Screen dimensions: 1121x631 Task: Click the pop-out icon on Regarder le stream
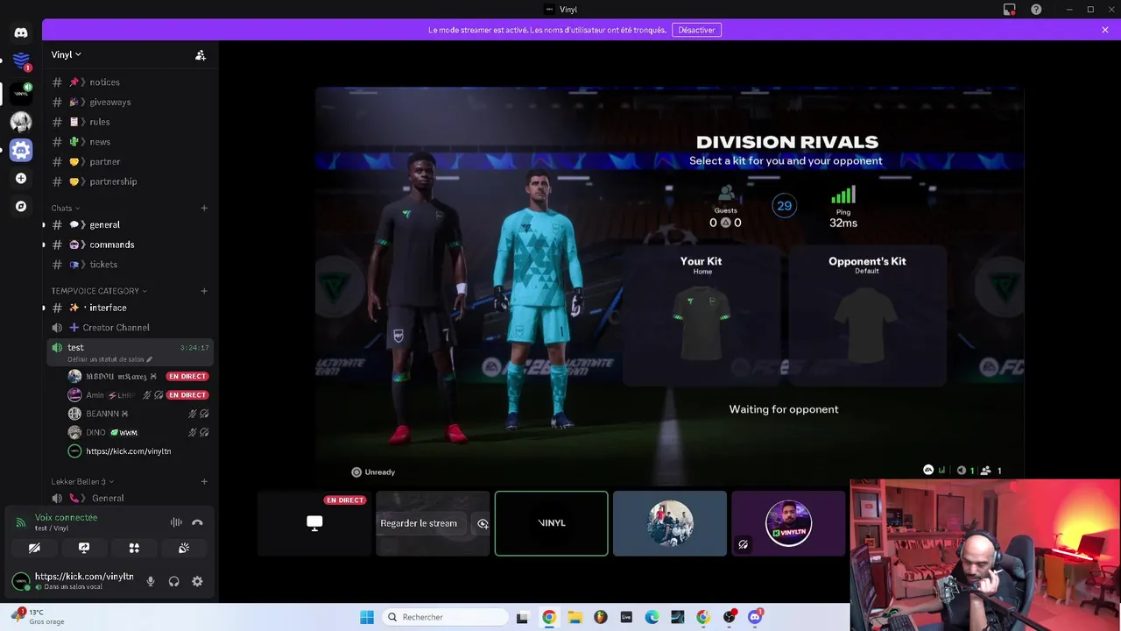click(483, 523)
